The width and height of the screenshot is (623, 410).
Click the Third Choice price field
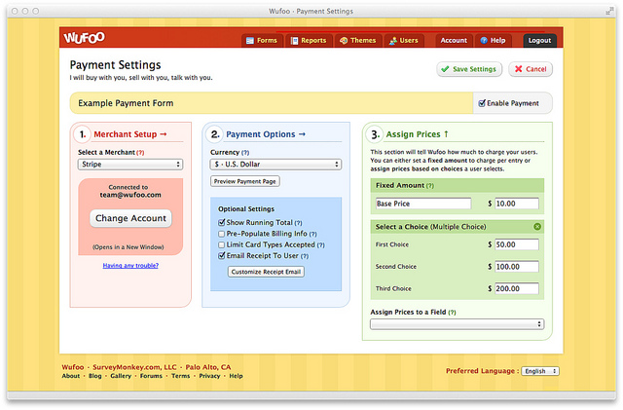[517, 288]
